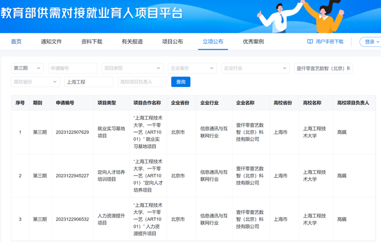Click the company name field 壹仟零壹艺数智
Viewport: 381px width, 243px height.
pyautogui.click(x=323, y=68)
